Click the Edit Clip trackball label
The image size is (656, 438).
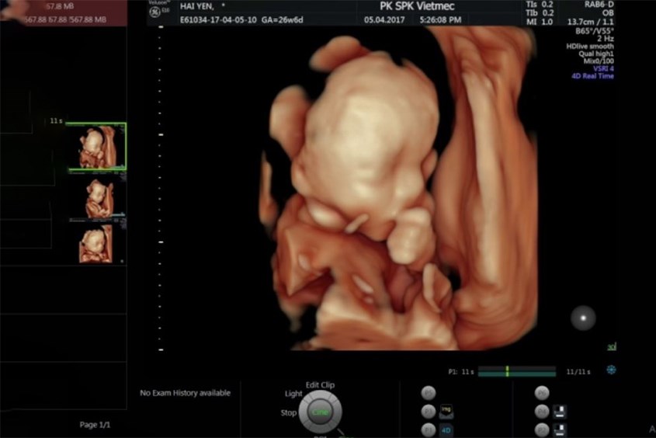(x=320, y=385)
